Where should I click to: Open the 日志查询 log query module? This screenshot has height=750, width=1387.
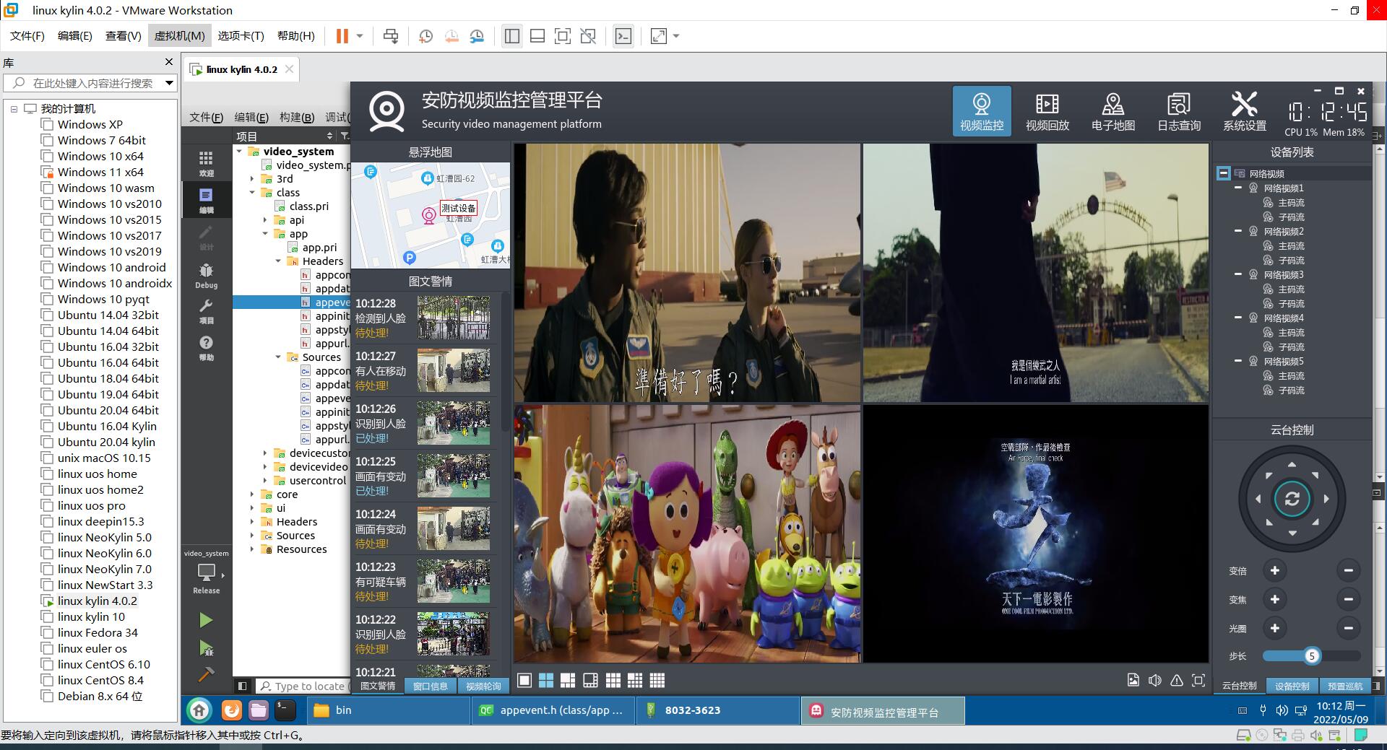click(1178, 111)
